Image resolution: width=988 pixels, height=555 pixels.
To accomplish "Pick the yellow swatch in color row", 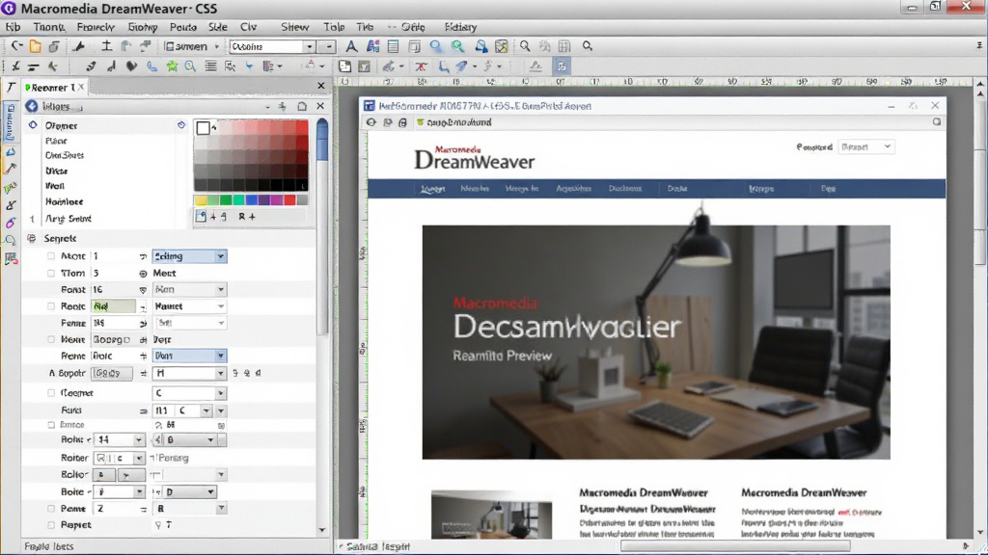I will click(x=201, y=200).
